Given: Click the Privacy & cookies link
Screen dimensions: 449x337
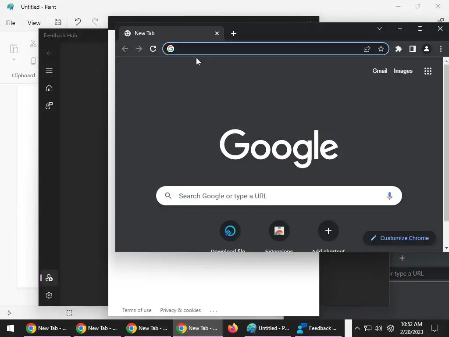Looking at the screenshot, I should click(180, 310).
